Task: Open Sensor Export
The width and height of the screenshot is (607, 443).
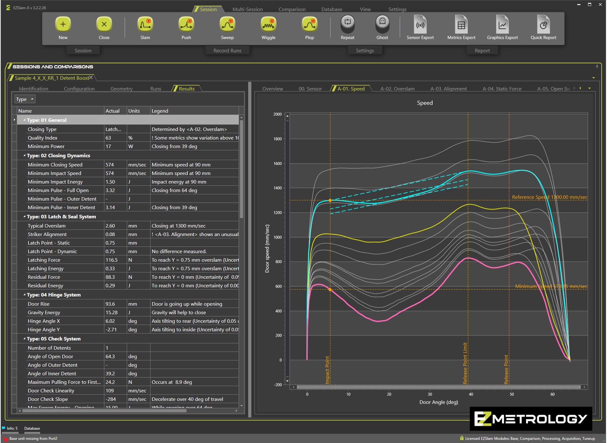Action: pyautogui.click(x=420, y=25)
